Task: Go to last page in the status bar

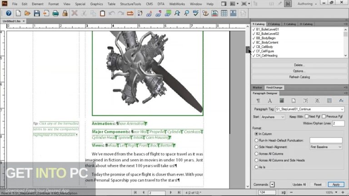Action: (179, 192)
